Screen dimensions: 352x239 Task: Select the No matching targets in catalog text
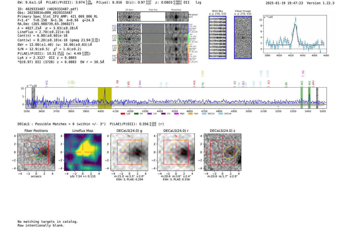48,222
